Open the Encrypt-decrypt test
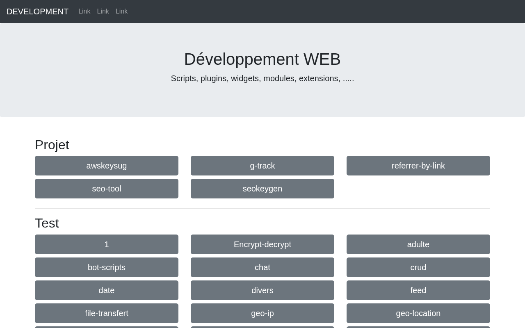The height and width of the screenshot is (328, 525). click(262, 244)
